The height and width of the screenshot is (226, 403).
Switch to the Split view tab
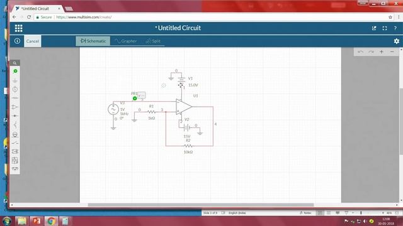coord(154,41)
